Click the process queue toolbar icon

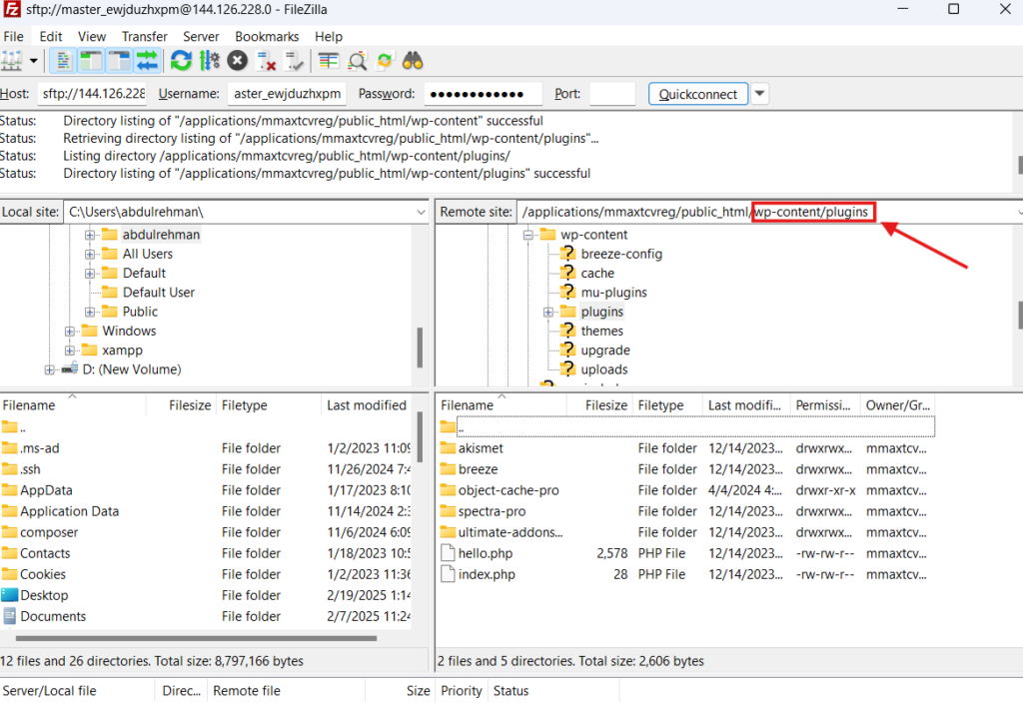[x=209, y=61]
